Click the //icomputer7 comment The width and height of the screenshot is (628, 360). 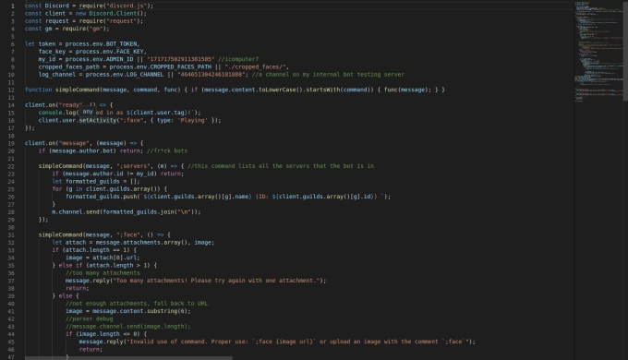(x=238, y=59)
